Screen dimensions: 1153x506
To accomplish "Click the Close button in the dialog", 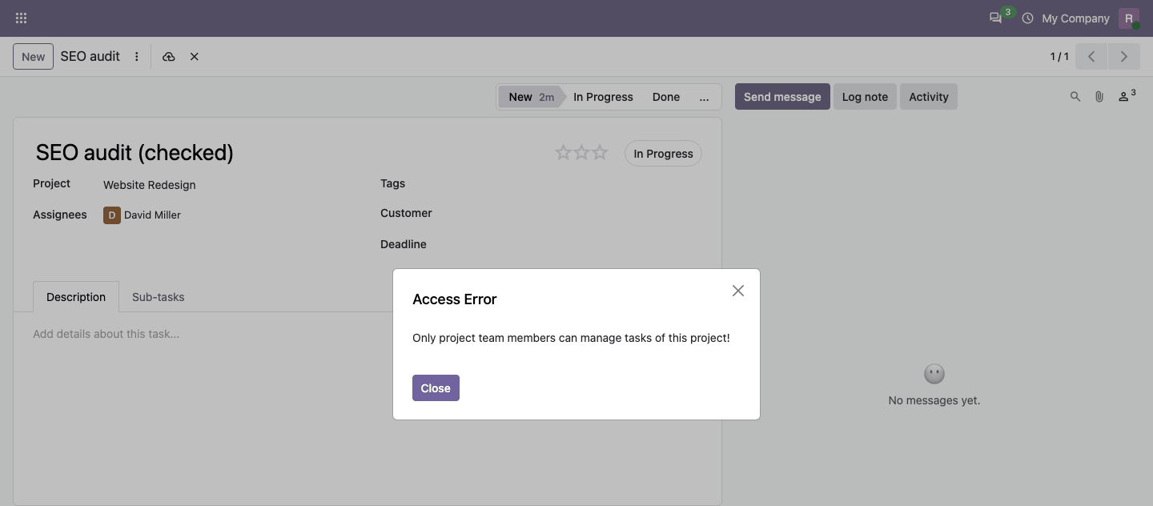I will click(436, 388).
